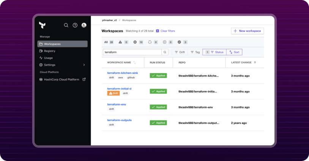Open the Tag filter dropdown
This screenshot has height=161, width=309.
(195, 52)
